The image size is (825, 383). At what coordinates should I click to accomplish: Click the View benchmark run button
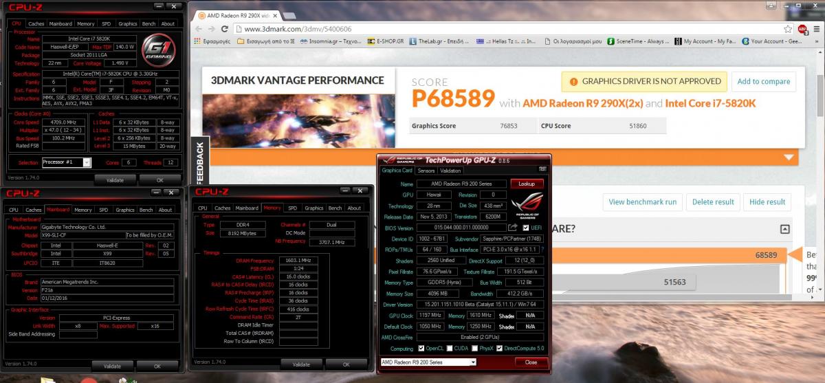coord(642,201)
